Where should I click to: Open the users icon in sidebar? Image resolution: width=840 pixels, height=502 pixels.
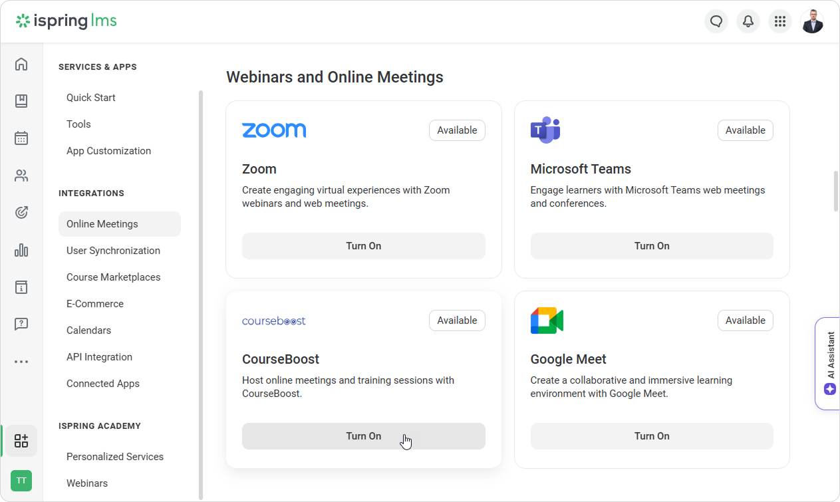coord(21,176)
